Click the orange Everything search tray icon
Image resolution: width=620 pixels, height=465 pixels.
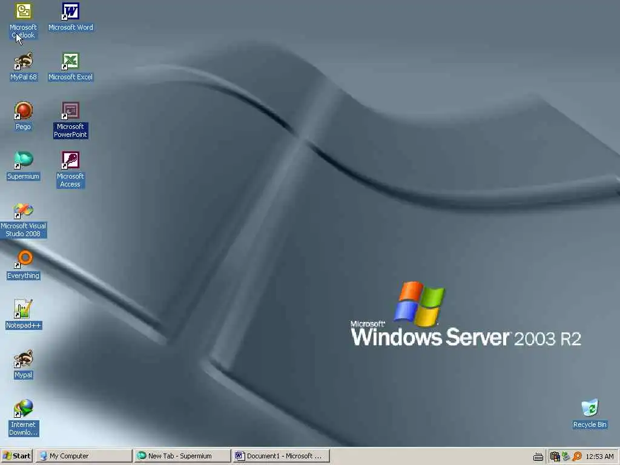point(577,457)
